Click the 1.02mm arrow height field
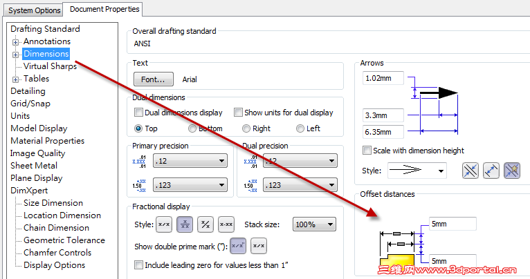 (x=382, y=79)
